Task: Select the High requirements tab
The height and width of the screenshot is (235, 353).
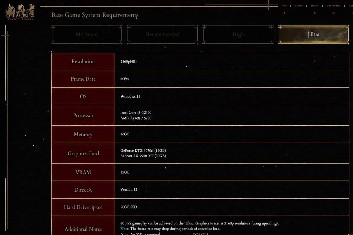Action: point(238,34)
